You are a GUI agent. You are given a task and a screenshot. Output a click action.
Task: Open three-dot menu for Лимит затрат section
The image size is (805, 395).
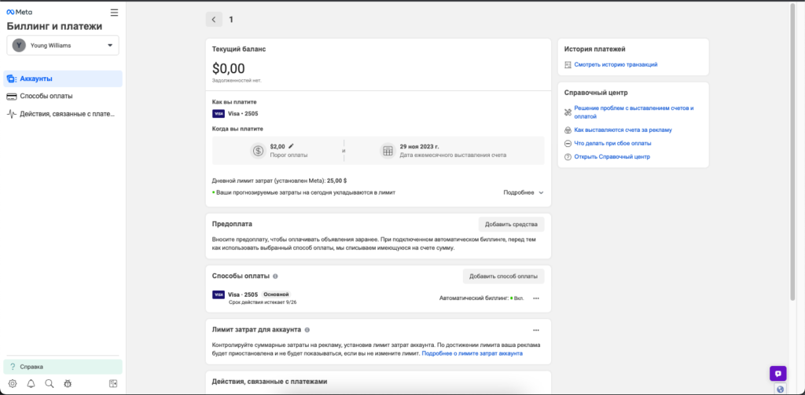536,331
